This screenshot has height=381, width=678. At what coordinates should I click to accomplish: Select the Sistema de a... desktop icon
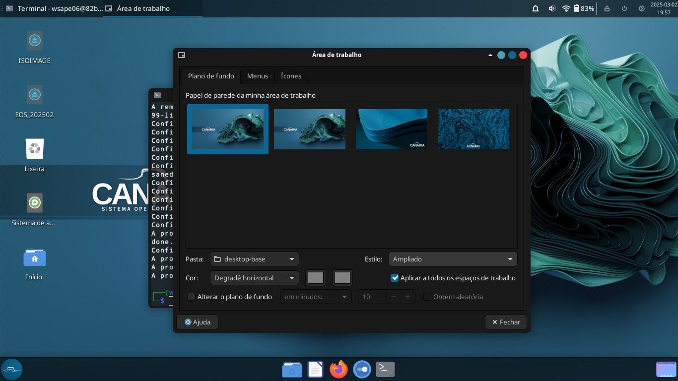34,202
